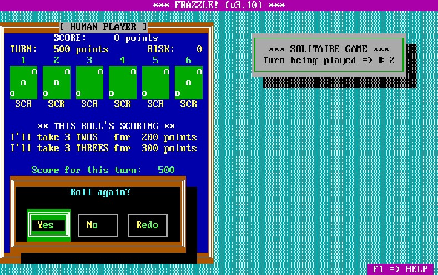Click the Score for this turn line
This screenshot has width=438, height=275.
pyautogui.click(x=103, y=170)
